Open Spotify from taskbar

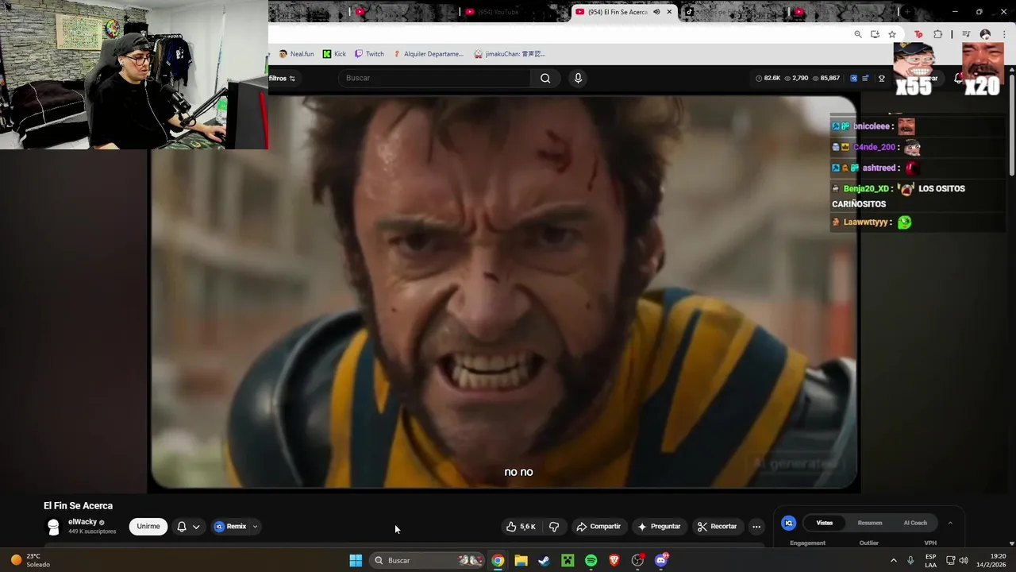tap(591, 560)
